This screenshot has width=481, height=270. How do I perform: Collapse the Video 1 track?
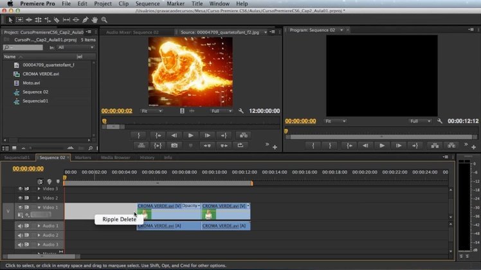click(x=39, y=207)
